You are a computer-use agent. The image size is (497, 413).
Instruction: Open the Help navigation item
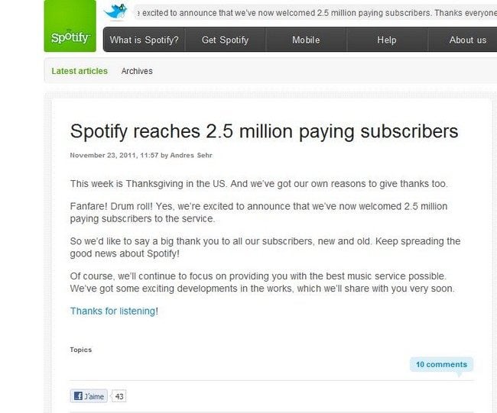click(387, 40)
